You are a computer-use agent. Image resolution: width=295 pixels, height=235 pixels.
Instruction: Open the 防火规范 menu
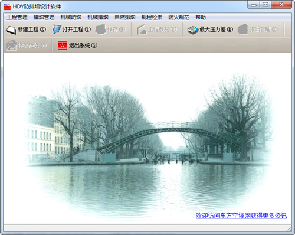pos(179,18)
